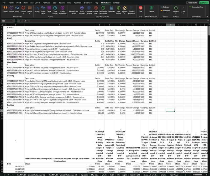Switch to the Formulas ribbon tab

46,3
